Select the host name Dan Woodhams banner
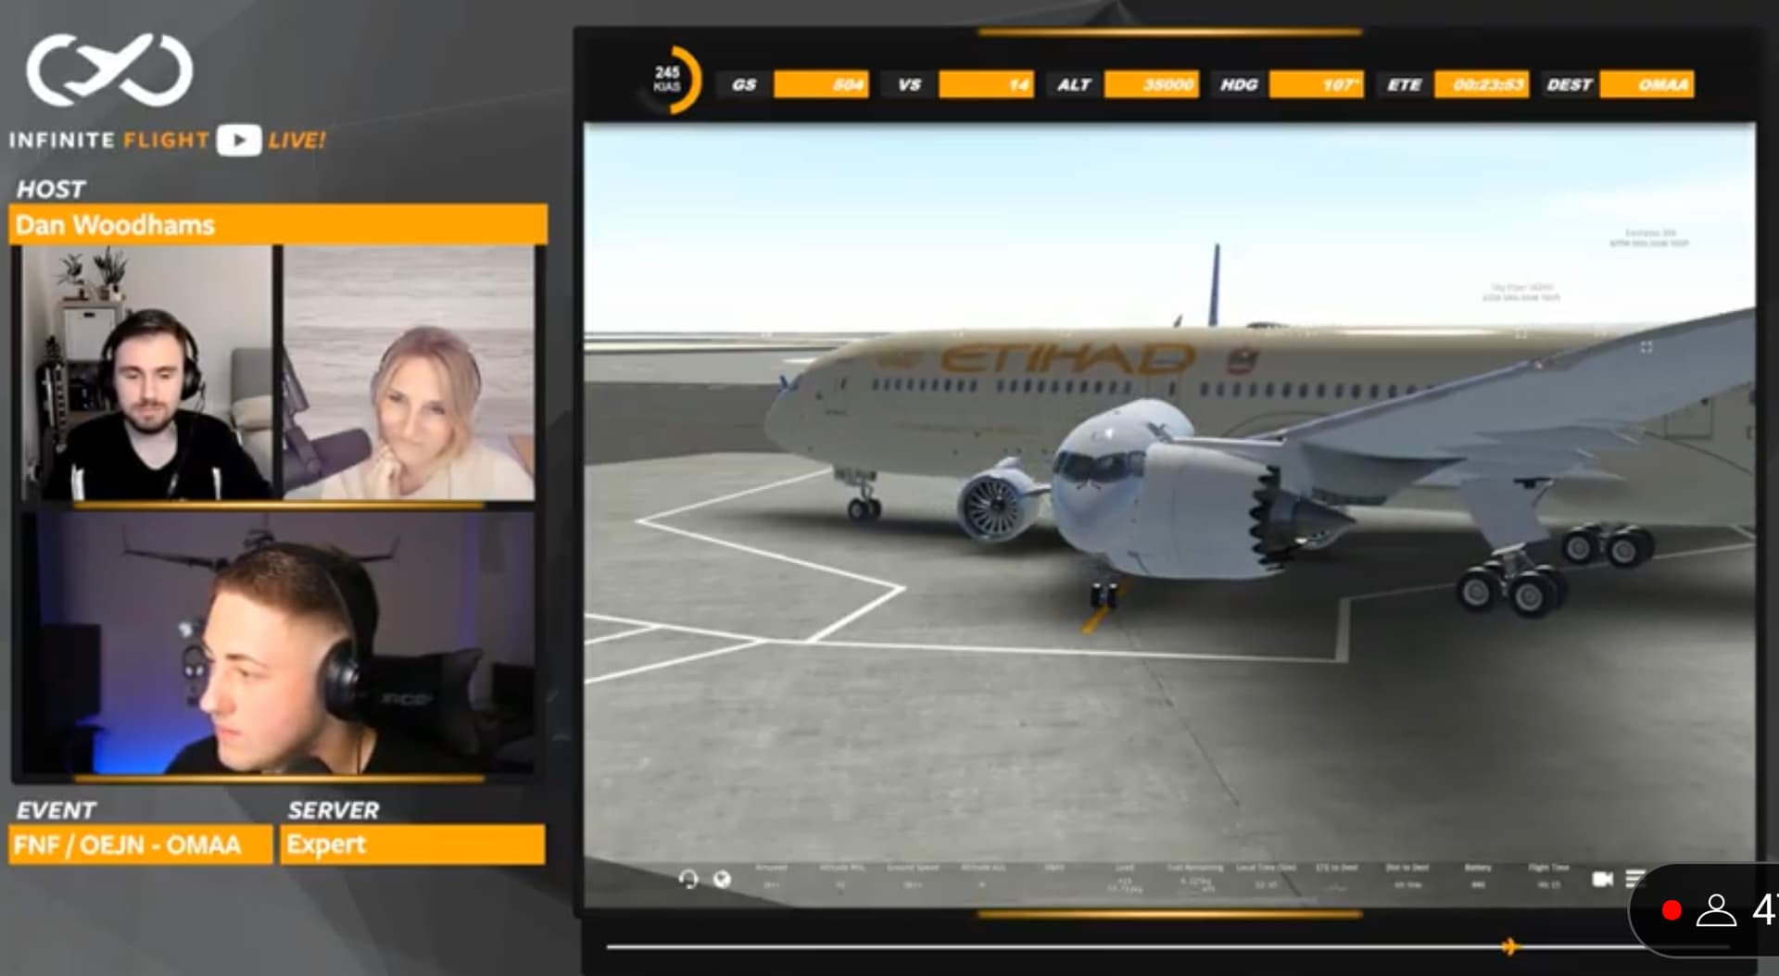The width and height of the screenshot is (1779, 976). coord(278,225)
